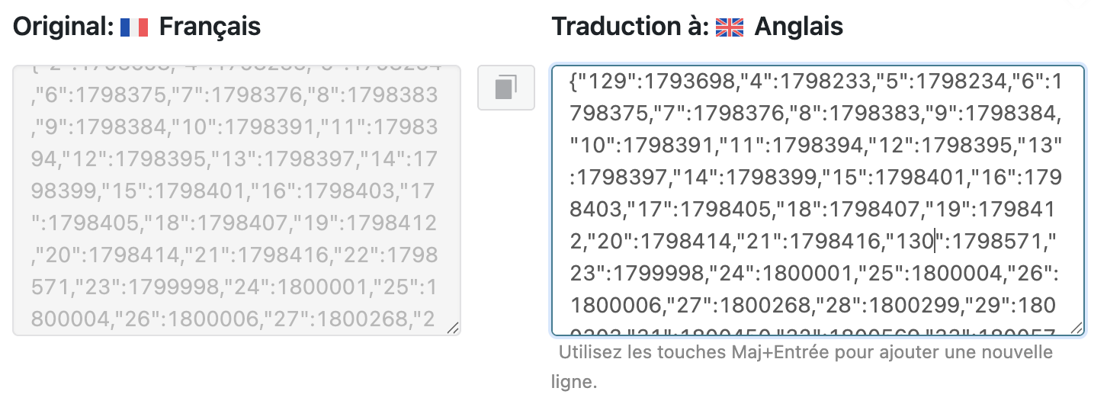Click the "Traduction à:" heading label
Screen dimensions: 1107x404
pyautogui.click(x=630, y=27)
